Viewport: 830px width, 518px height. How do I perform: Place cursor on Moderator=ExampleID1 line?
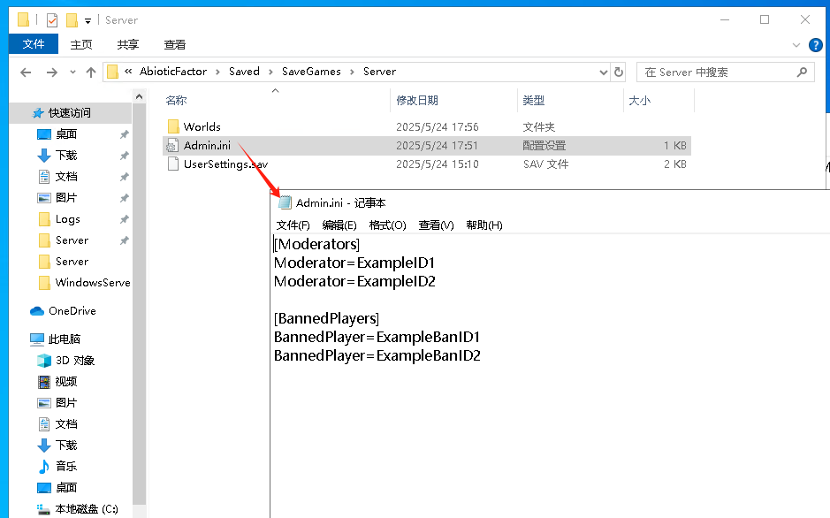[354, 263]
